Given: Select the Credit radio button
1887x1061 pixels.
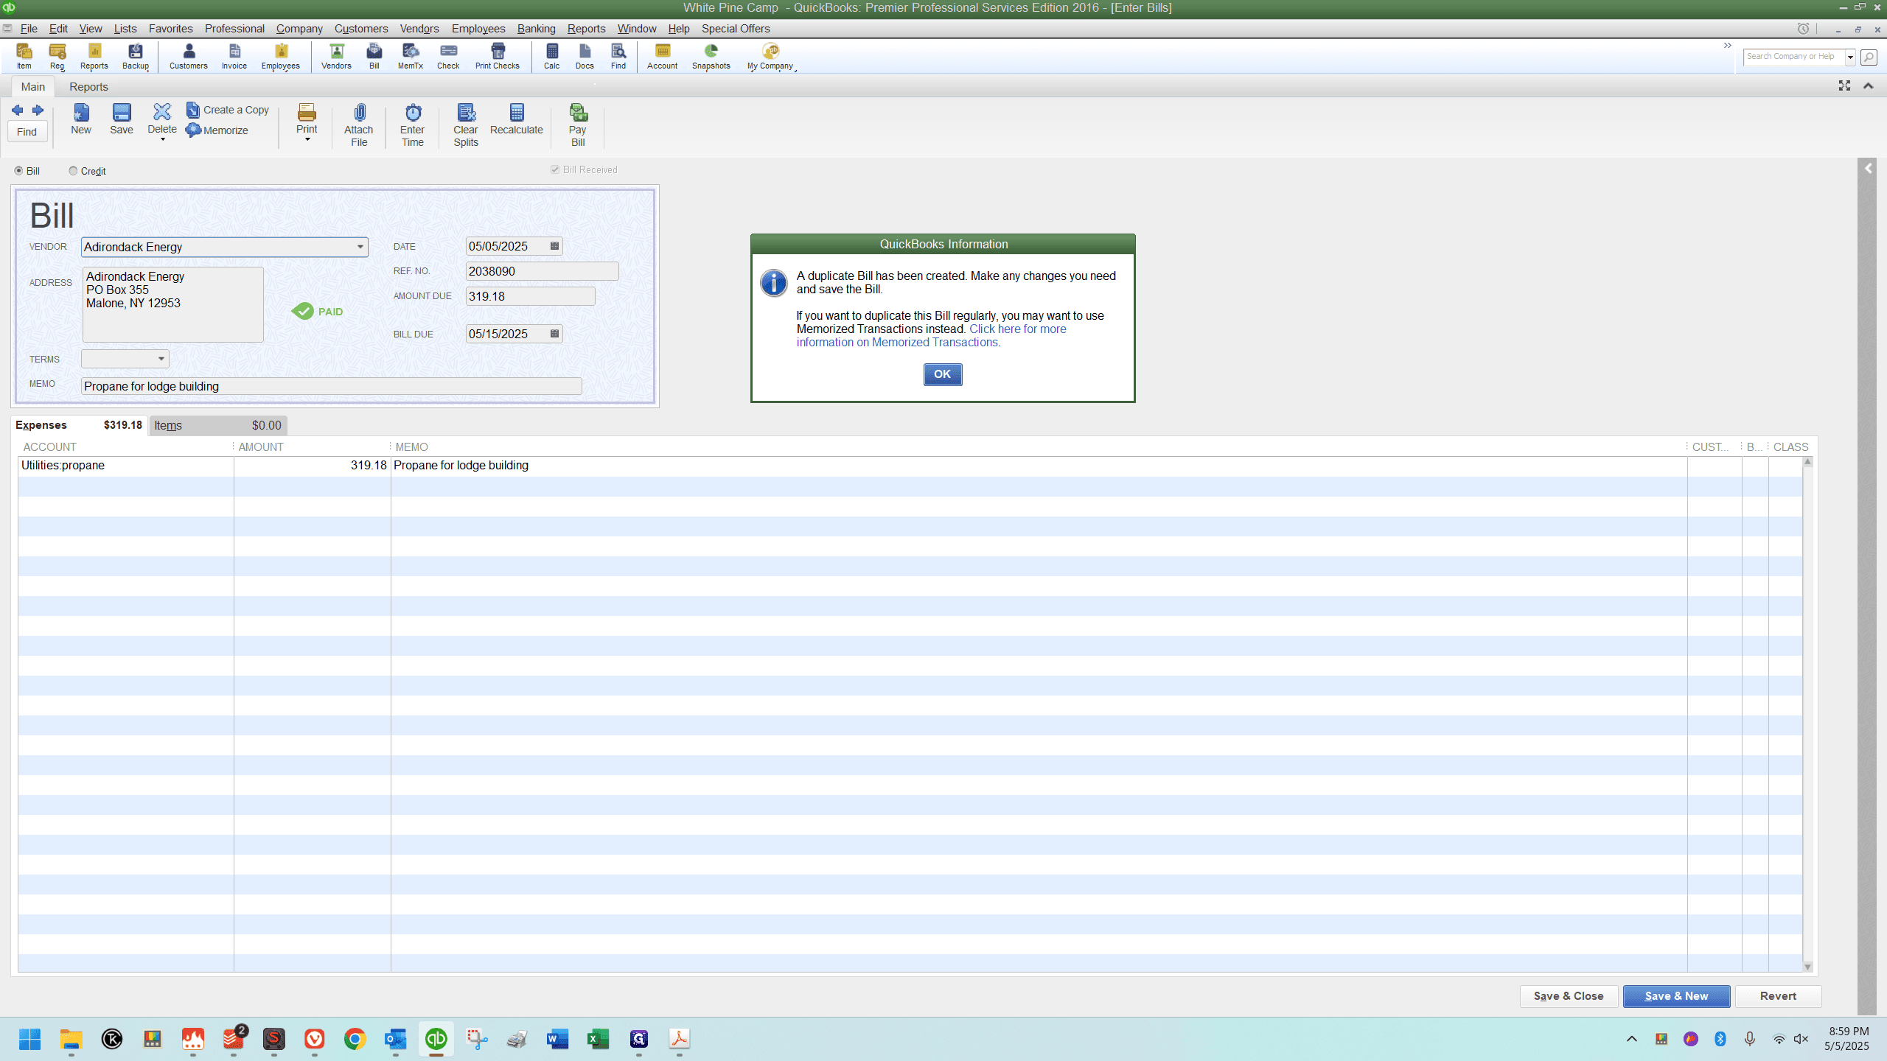Looking at the screenshot, I should pyautogui.click(x=73, y=171).
